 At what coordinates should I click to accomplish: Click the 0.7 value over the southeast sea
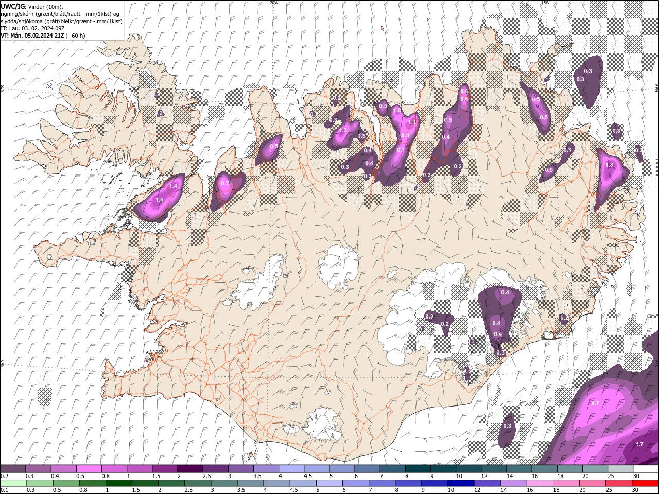pos(595,403)
